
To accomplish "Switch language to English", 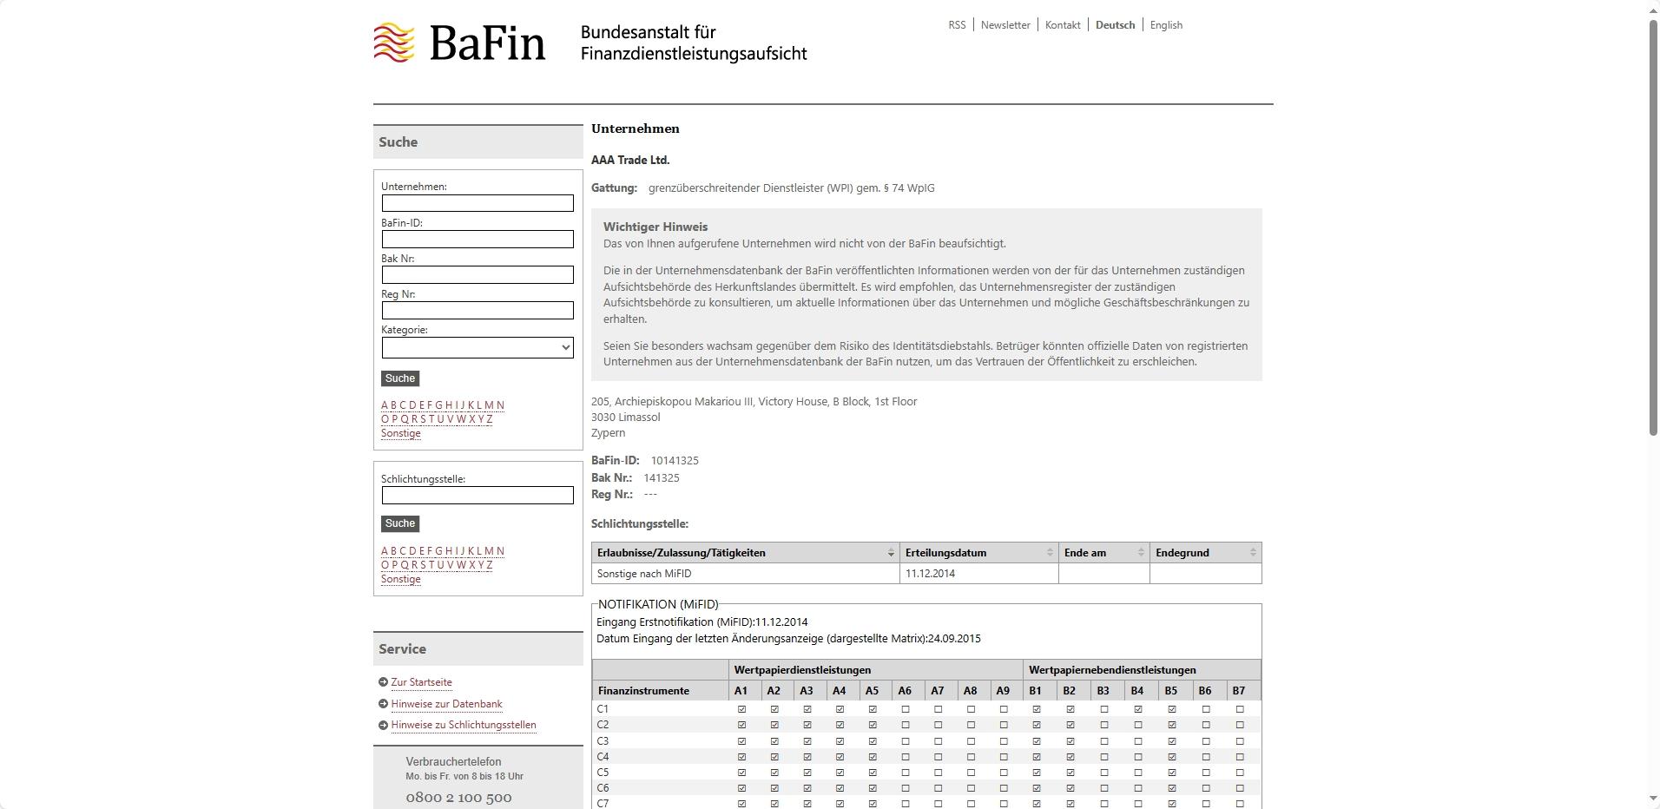I will (1166, 25).
